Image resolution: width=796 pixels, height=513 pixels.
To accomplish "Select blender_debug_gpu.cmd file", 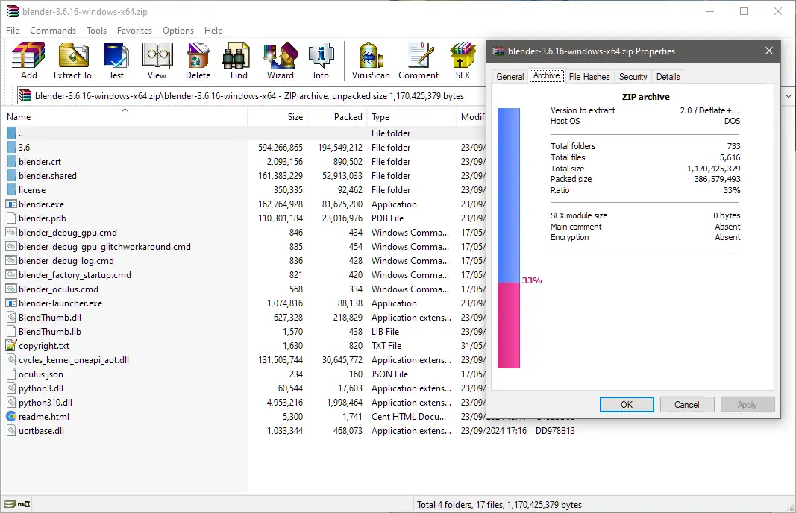I will pos(68,233).
